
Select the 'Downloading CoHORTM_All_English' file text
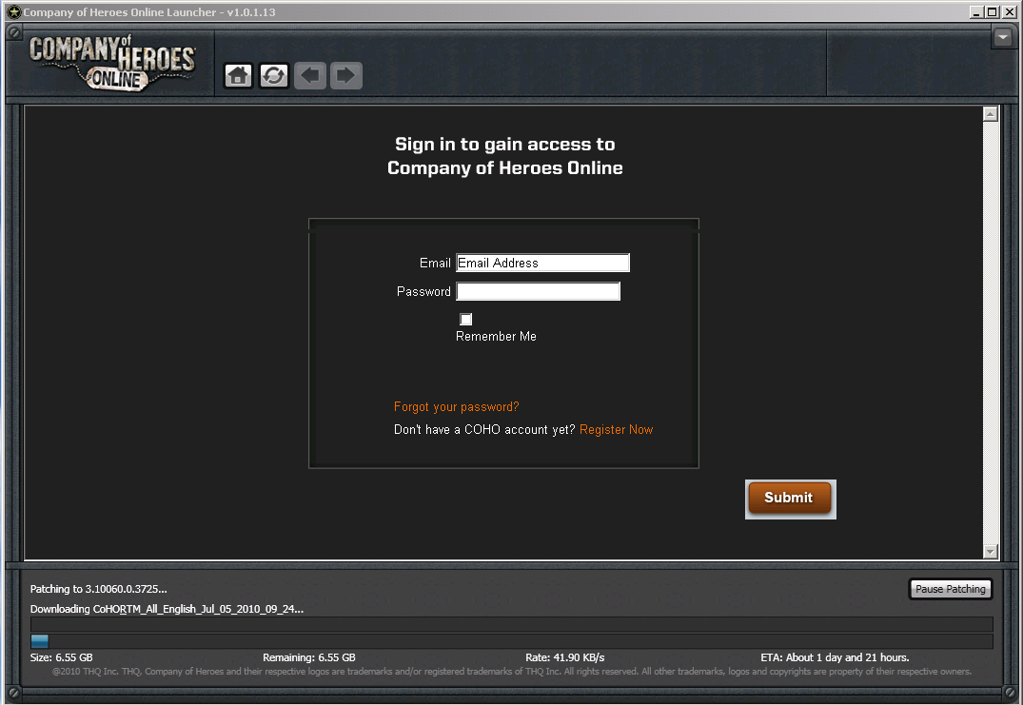pyautogui.click(x=167, y=609)
